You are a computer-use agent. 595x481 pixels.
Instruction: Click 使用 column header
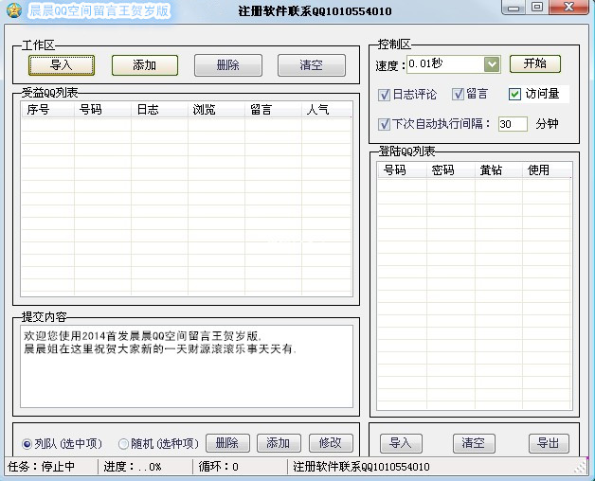tap(547, 169)
